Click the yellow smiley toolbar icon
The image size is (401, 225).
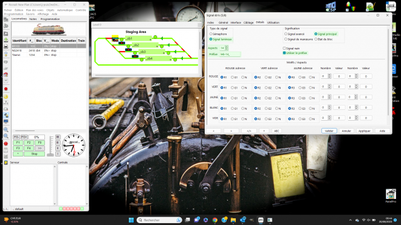(6, 96)
